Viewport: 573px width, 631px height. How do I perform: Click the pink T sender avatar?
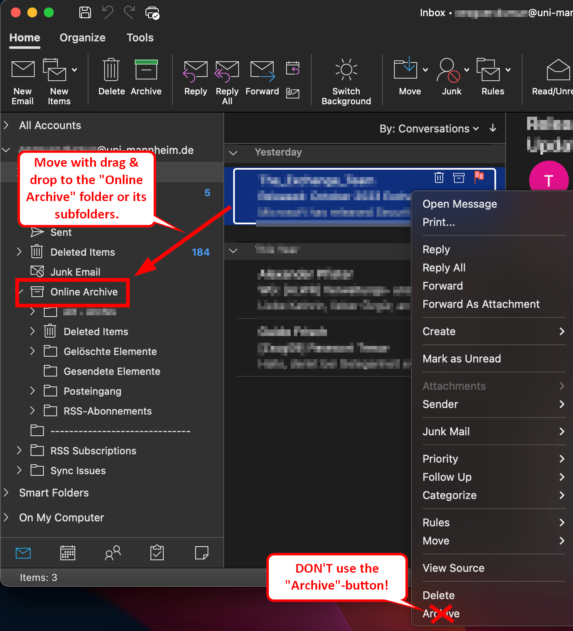(x=549, y=180)
